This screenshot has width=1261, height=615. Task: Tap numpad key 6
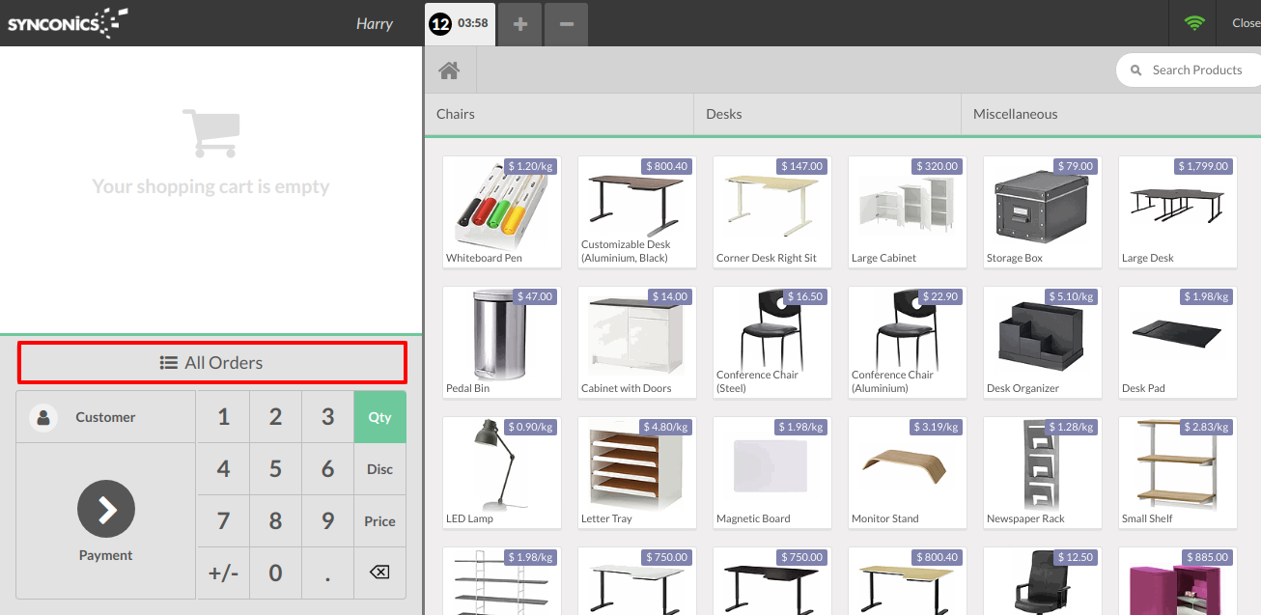pos(327,469)
